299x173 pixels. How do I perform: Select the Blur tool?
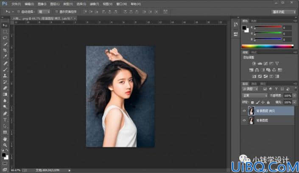5,101
